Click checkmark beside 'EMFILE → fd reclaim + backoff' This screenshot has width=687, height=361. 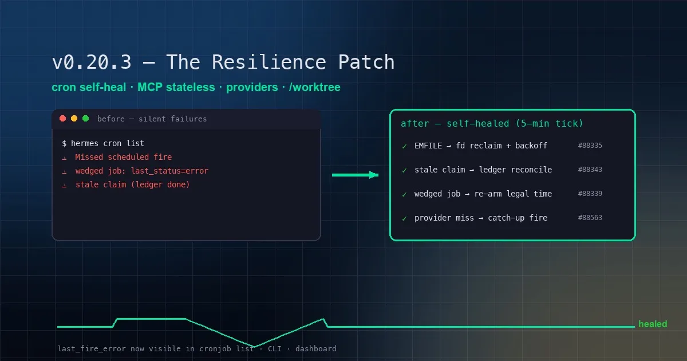(x=404, y=146)
